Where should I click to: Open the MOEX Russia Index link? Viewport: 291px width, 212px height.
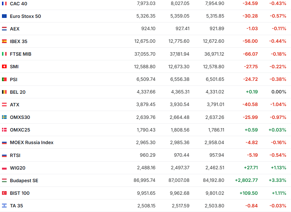pyautogui.click(x=31, y=142)
